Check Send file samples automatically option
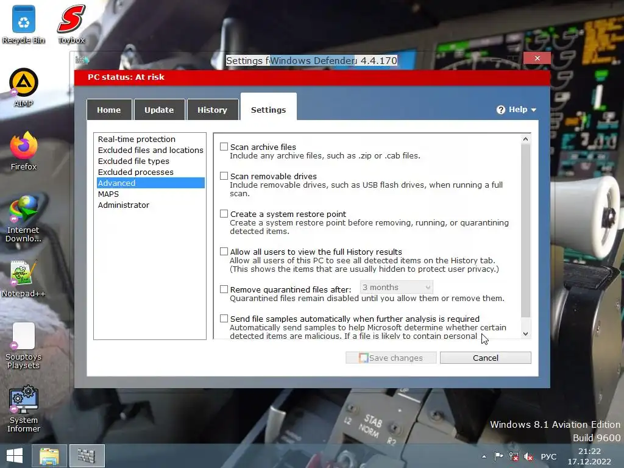The width and height of the screenshot is (624, 468). coord(224,318)
